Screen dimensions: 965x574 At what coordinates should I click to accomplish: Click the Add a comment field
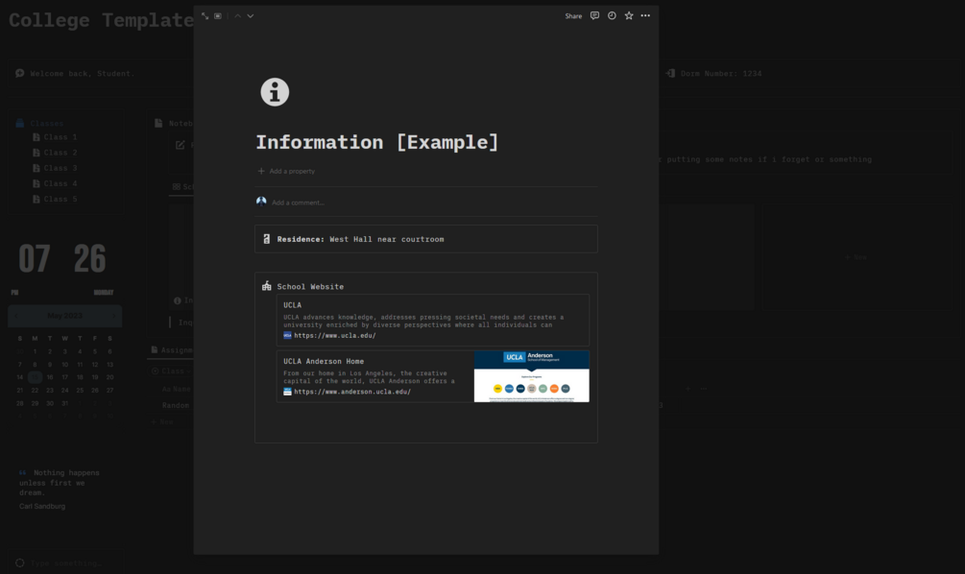[x=298, y=203]
